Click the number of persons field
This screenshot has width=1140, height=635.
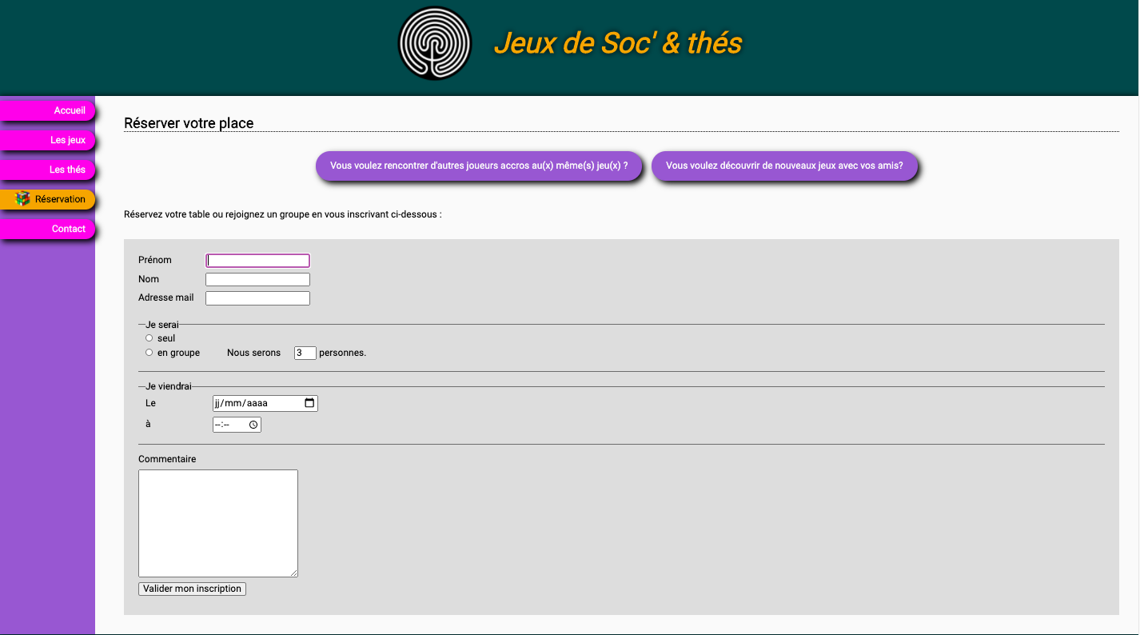tap(305, 353)
